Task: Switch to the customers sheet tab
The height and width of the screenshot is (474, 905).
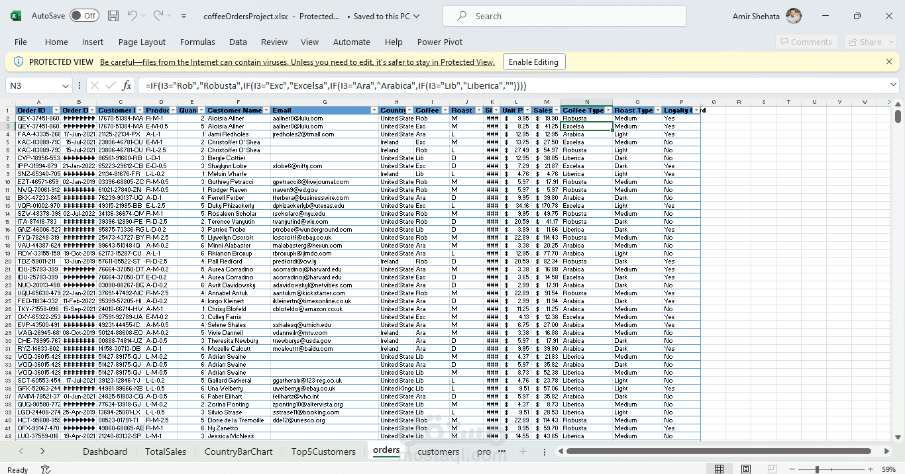Action: pyautogui.click(x=438, y=451)
